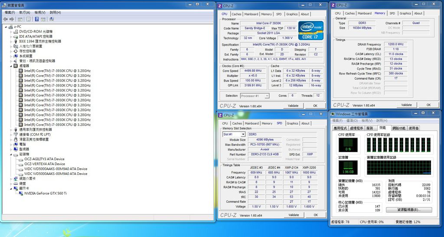The width and height of the screenshot is (444, 237).
Task: Click the 實體記憶體使用記錄 graph
Action: pyautogui.click(x=399, y=167)
